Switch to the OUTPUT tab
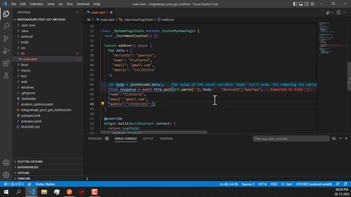Viewport: 351px width, 197px height. 148,138
